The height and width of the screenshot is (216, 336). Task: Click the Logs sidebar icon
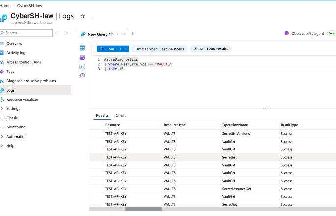click(2, 90)
